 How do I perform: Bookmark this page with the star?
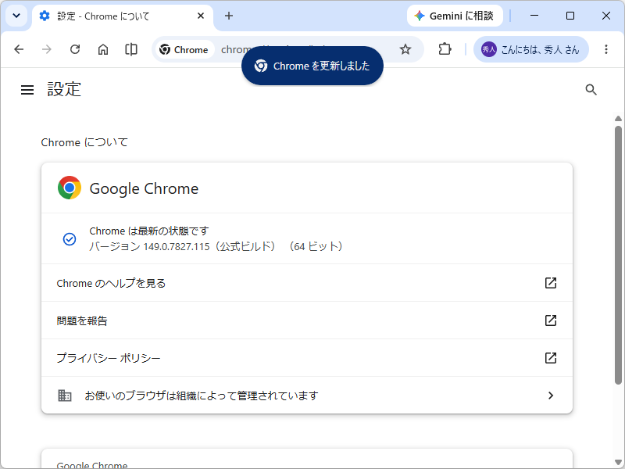405,49
